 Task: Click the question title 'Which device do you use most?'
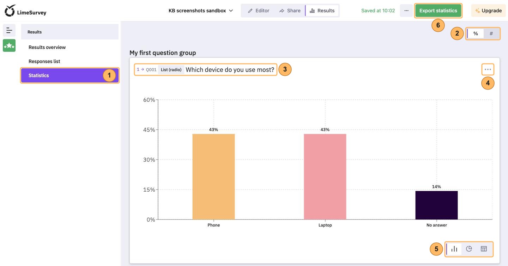[230, 70]
